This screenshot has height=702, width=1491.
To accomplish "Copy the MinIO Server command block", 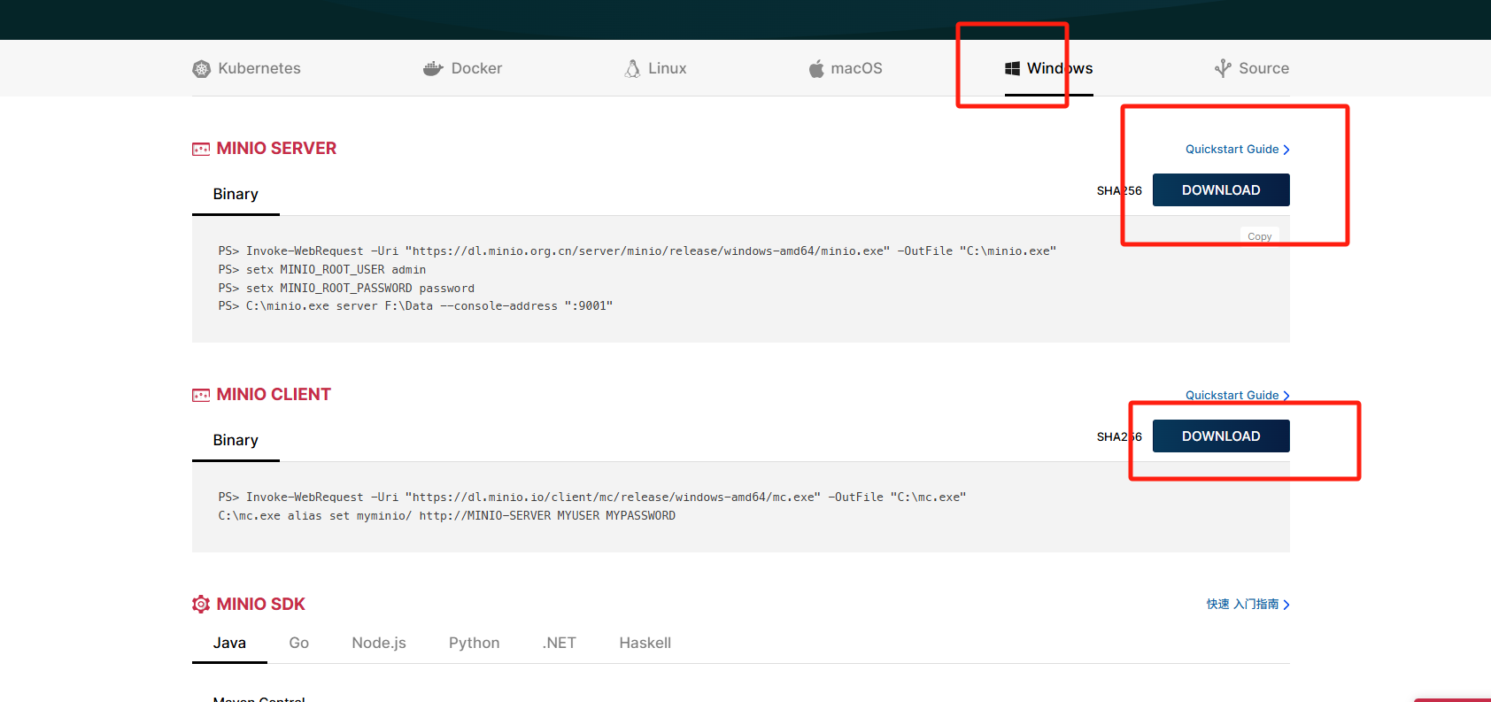I will 1259,236.
